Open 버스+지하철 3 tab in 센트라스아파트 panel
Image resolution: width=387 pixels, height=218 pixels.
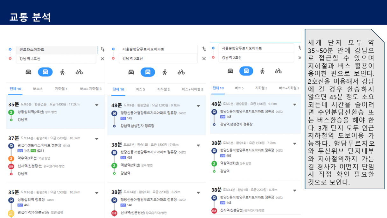point(91,89)
